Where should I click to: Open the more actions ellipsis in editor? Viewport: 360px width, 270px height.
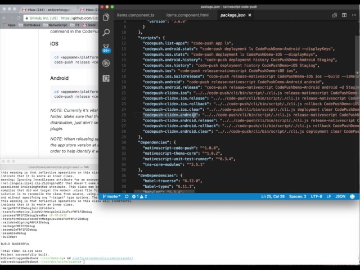pos(354,15)
